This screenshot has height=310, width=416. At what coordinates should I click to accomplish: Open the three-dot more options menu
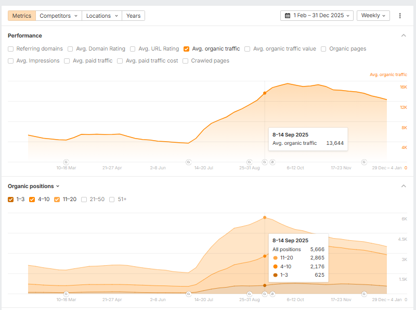[400, 16]
